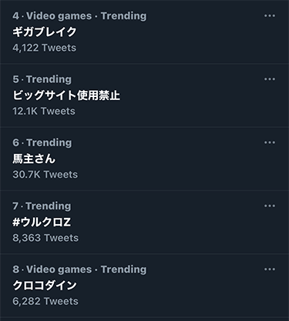Screen dimensions: 289x321
Task: Open more options for ビッグサイト使用禁止 trend
Action: 270,79
